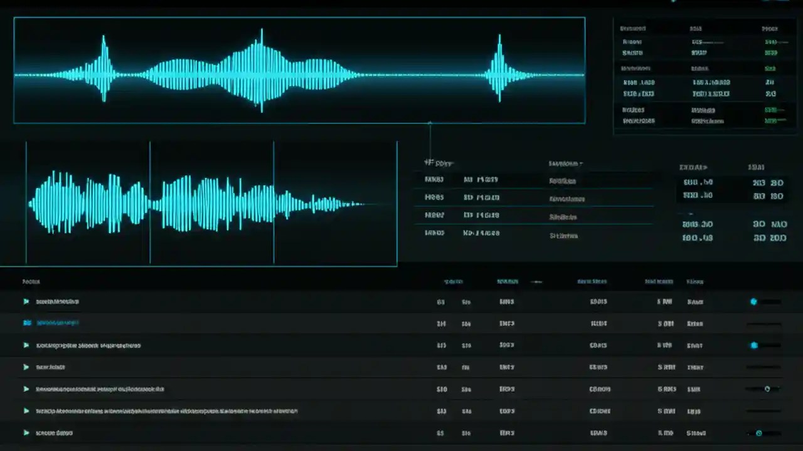The height and width of the screenshot is (451, 803).
Task: Start playback of the third track entry
Action: click(26, 345)
